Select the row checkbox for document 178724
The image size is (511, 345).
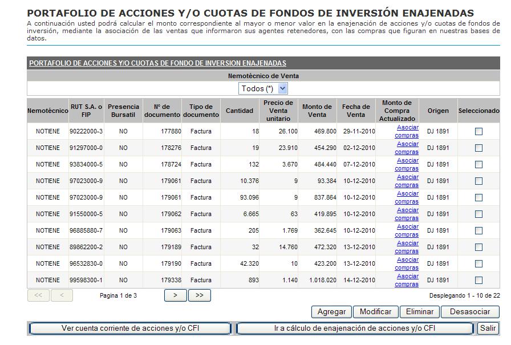coord(478,165)
